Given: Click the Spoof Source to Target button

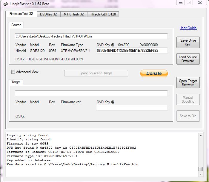Looking at the screenshot, I should (x=96, y=73).
